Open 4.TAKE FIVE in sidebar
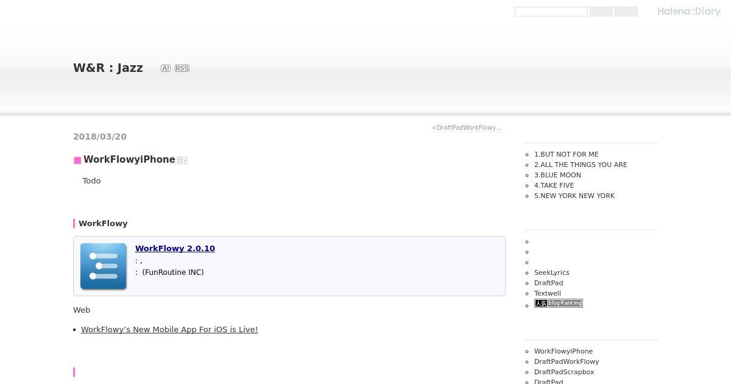The image size is (731, 384). pos(554,185)
